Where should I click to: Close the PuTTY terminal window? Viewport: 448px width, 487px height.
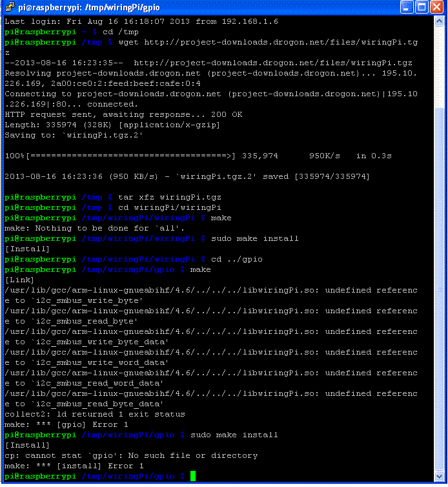pyautogui.click(x=436, y=7)
